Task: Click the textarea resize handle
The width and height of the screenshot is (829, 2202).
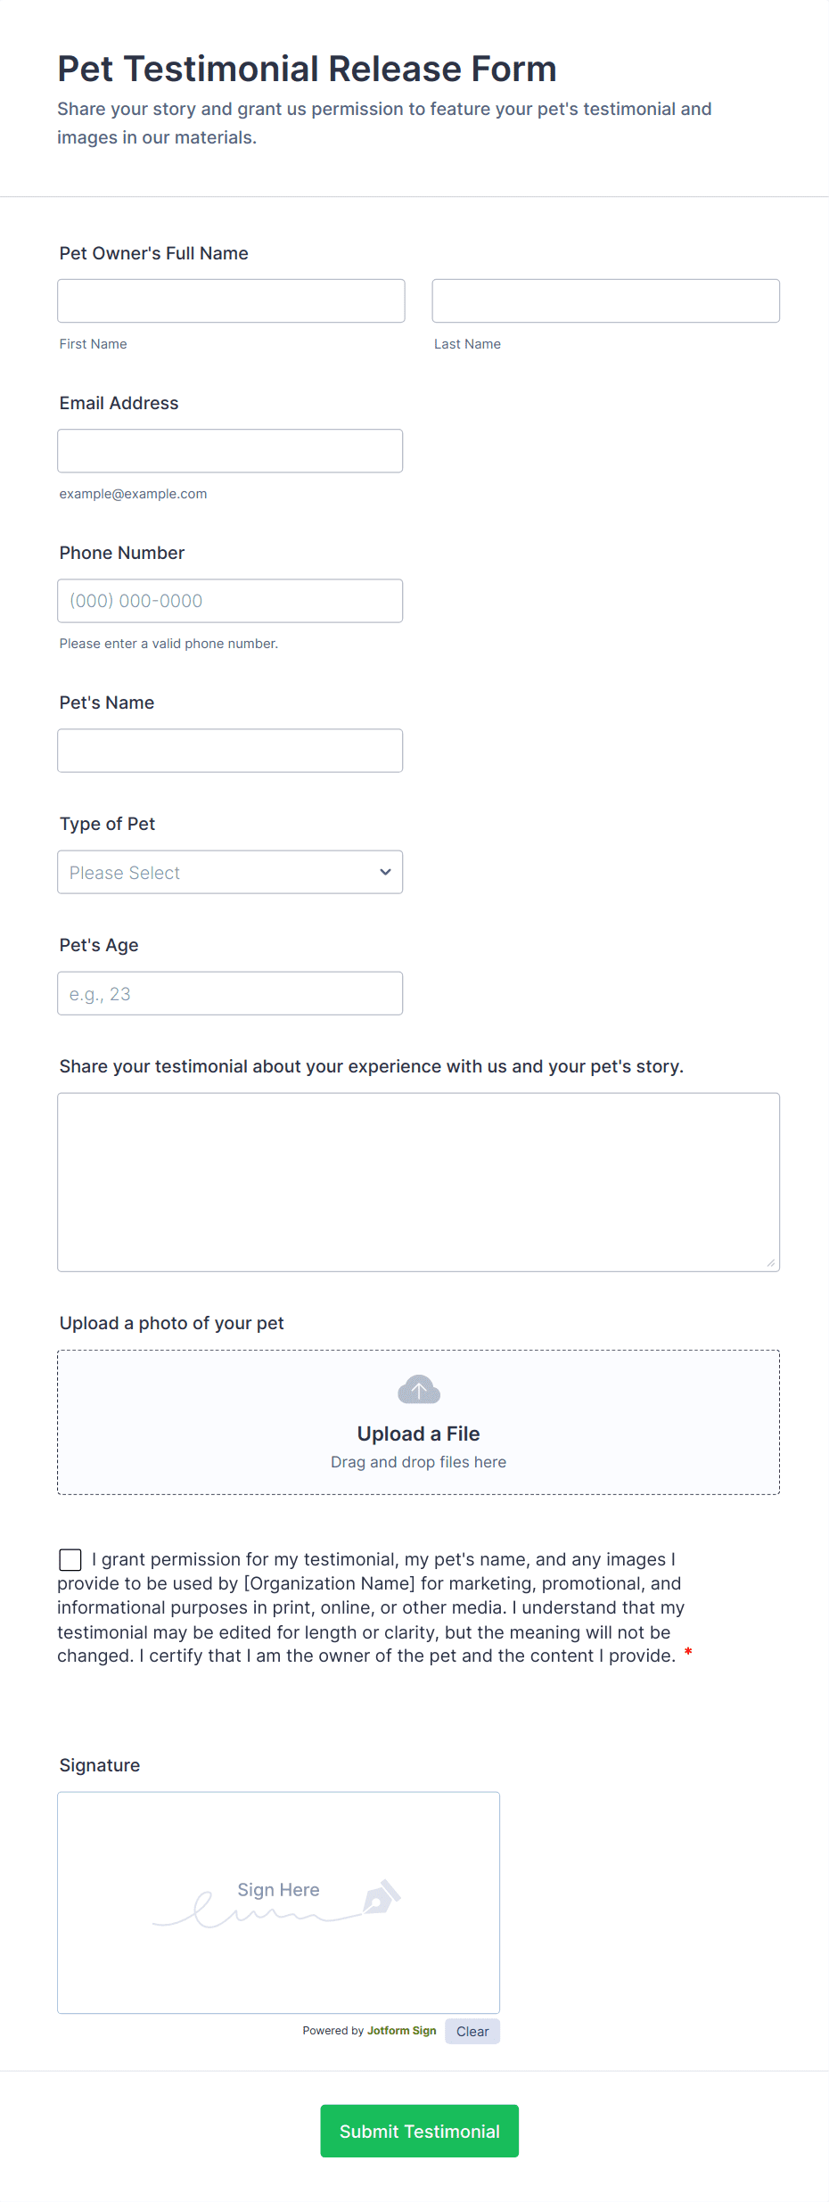Action: 770,1262
